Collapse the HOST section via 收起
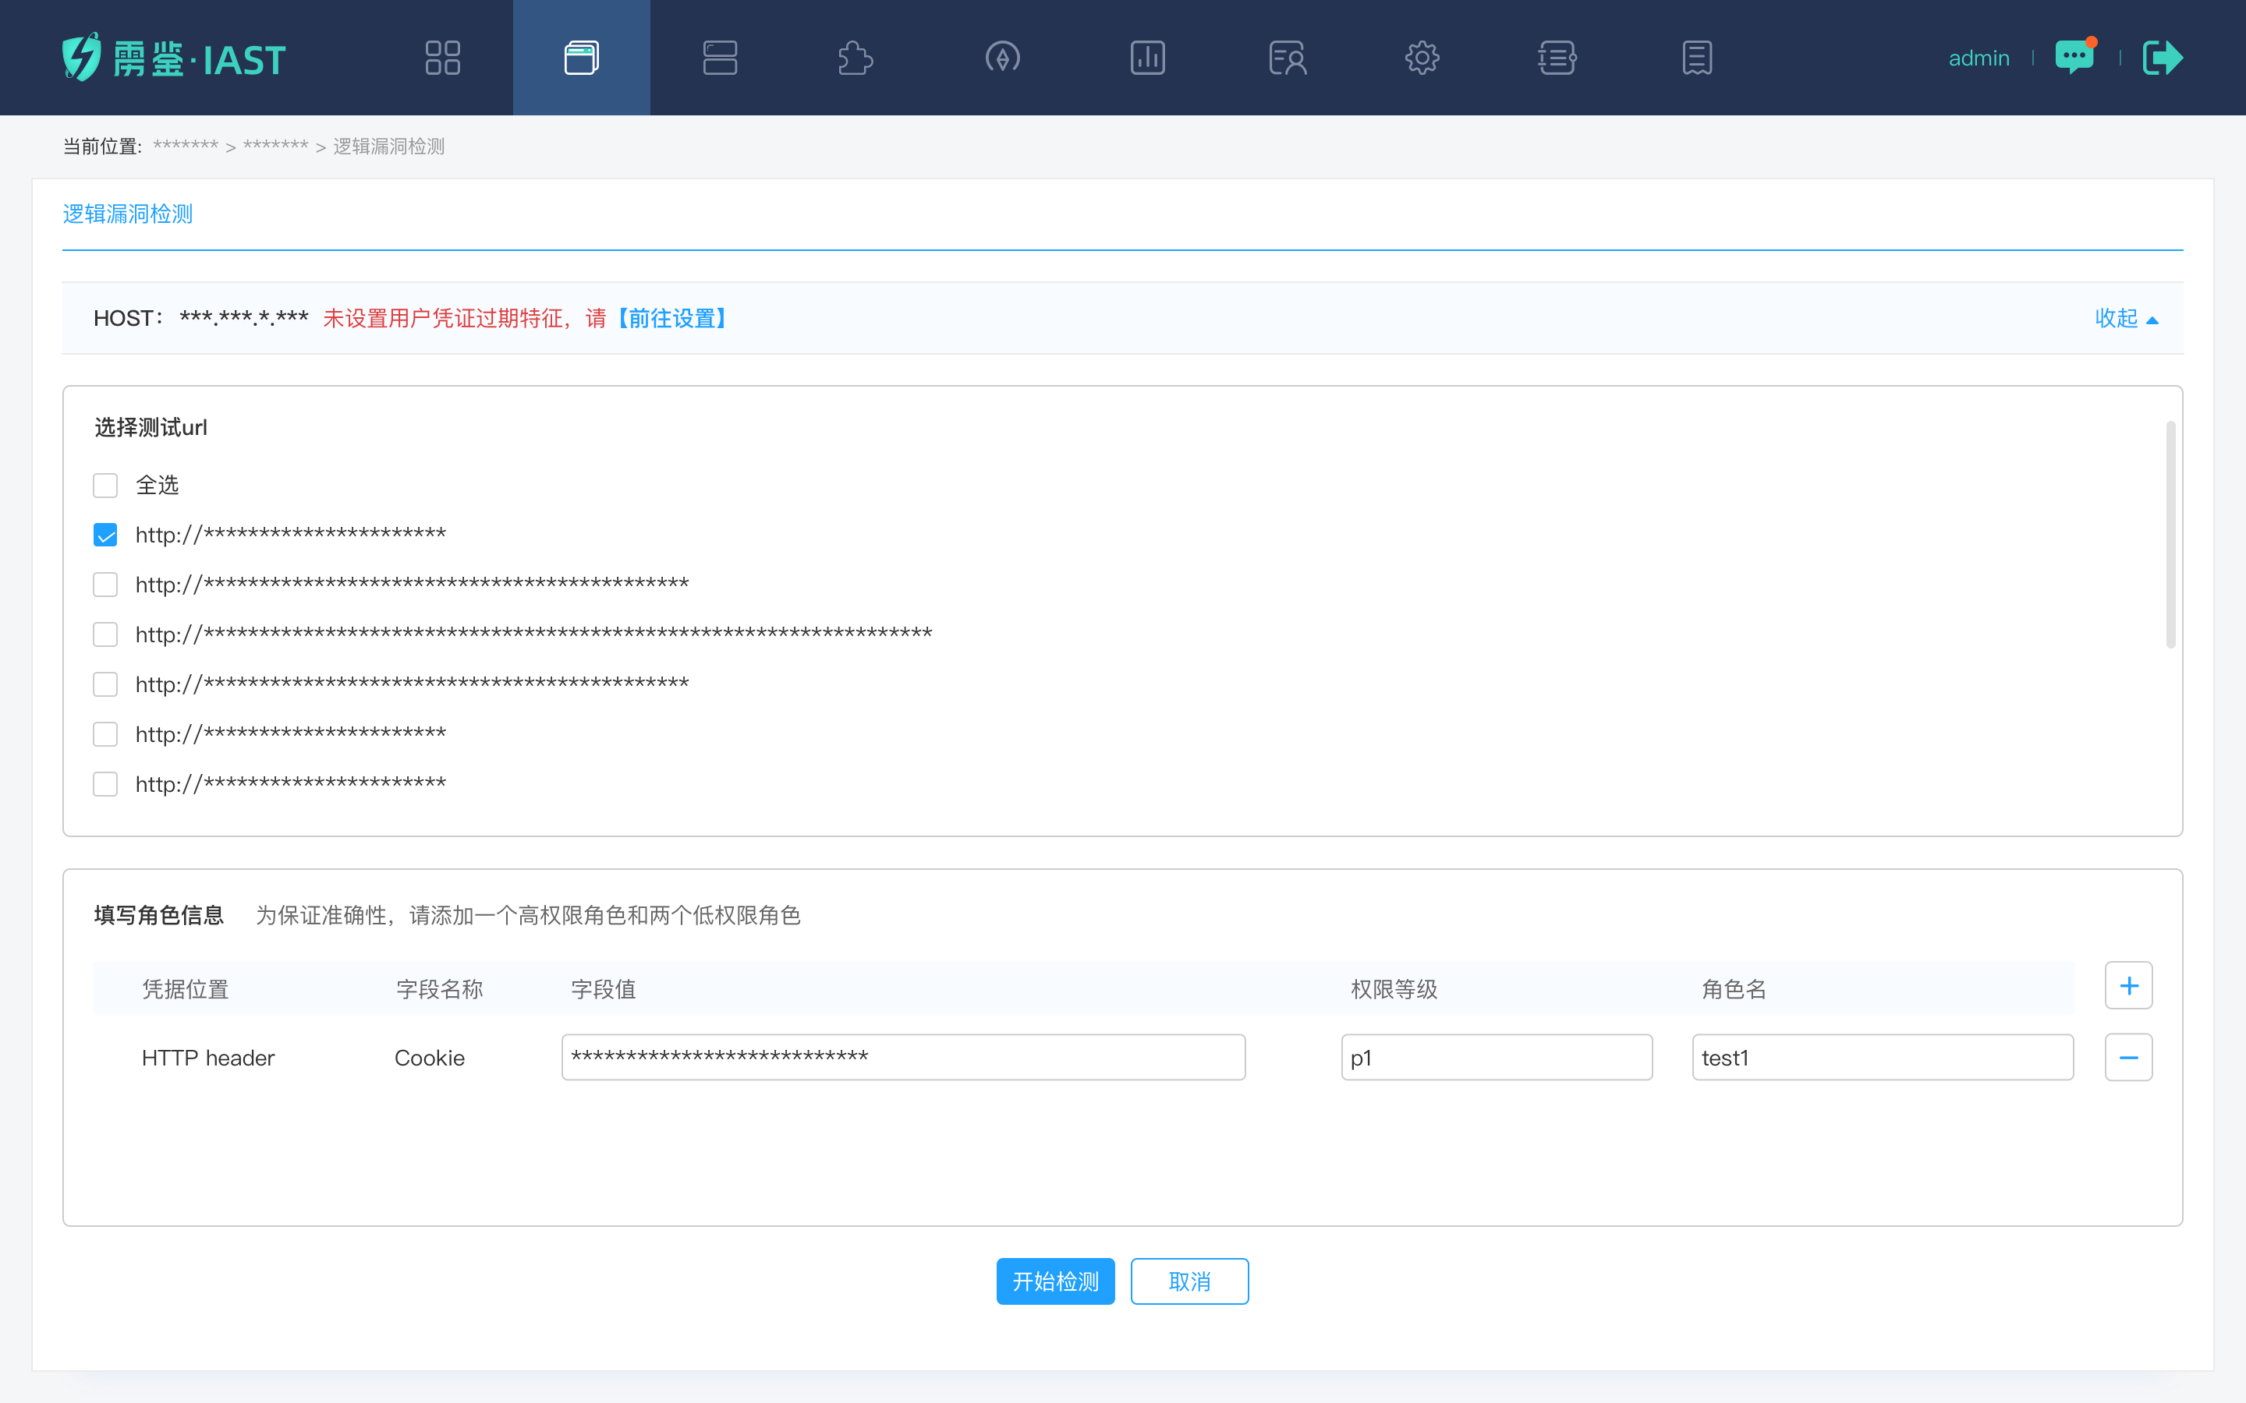 (x=2126, y=318)
